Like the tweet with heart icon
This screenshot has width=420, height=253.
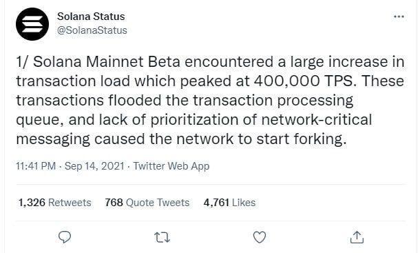coord(260,237)
